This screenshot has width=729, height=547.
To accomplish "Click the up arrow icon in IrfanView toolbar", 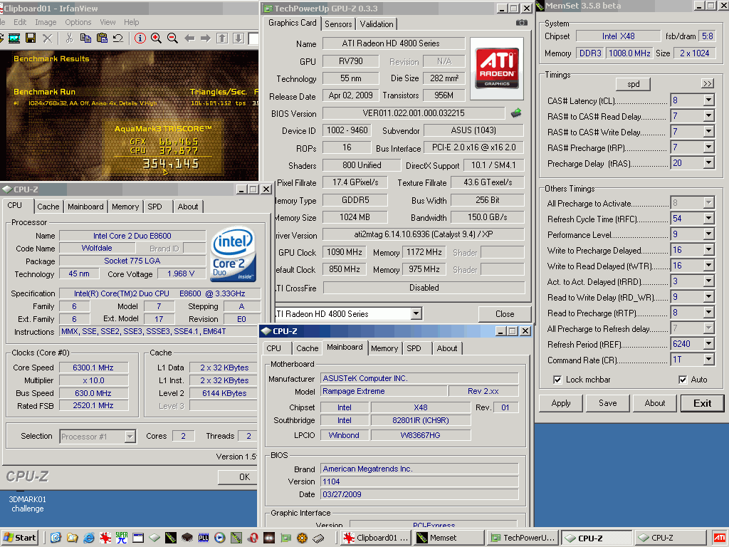I will point(222,38).
